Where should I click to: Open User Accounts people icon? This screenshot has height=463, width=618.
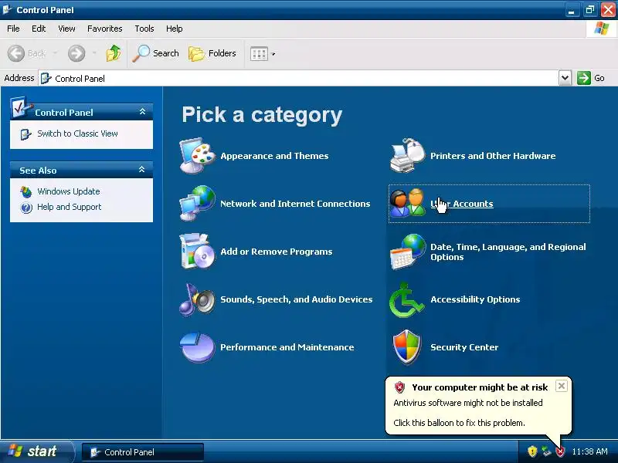pyautogui.click(x=408, y=203)
